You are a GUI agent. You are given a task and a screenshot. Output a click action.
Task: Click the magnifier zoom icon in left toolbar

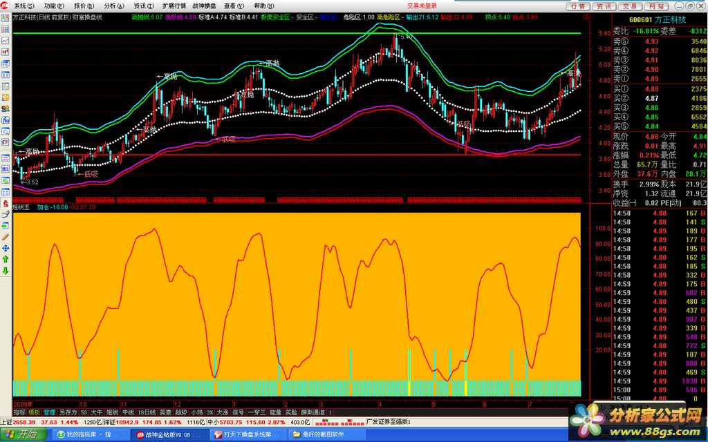click(6, 131)
